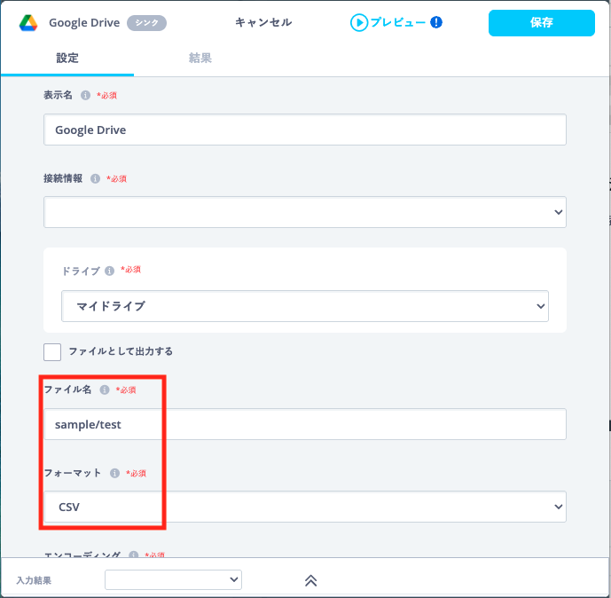This screenshot has height=598, width=611.
Task: Select the 設定 tab
Action: 67,58
